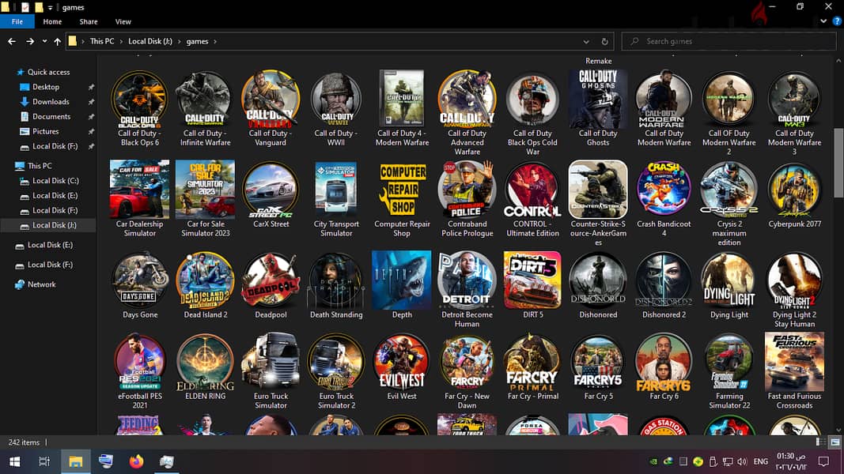Open Documents in navigation pane
The height and width of the screenshot is (474, 844).
tap(51, 117)
